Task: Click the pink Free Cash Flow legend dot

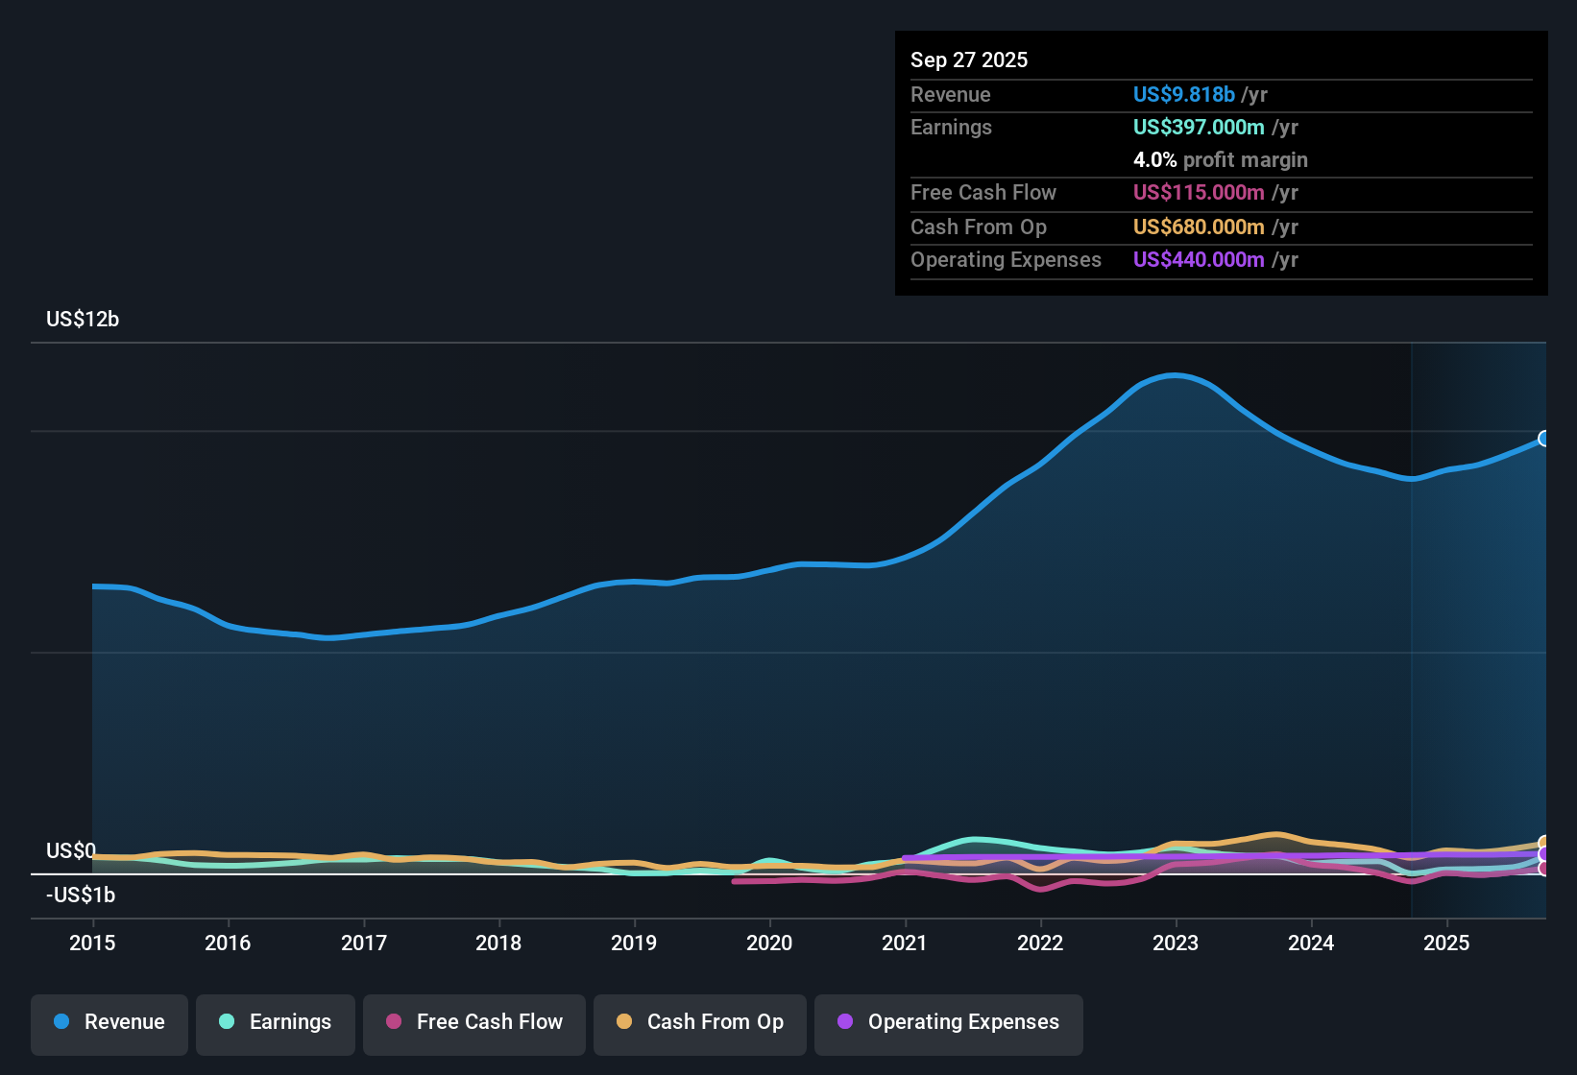Action: [x=393, y=1022]
